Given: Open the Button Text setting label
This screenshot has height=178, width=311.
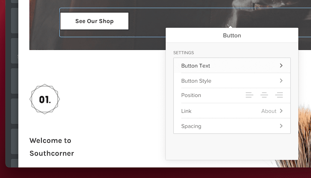Looking at the screenshot, I should (x=196, y=66).
